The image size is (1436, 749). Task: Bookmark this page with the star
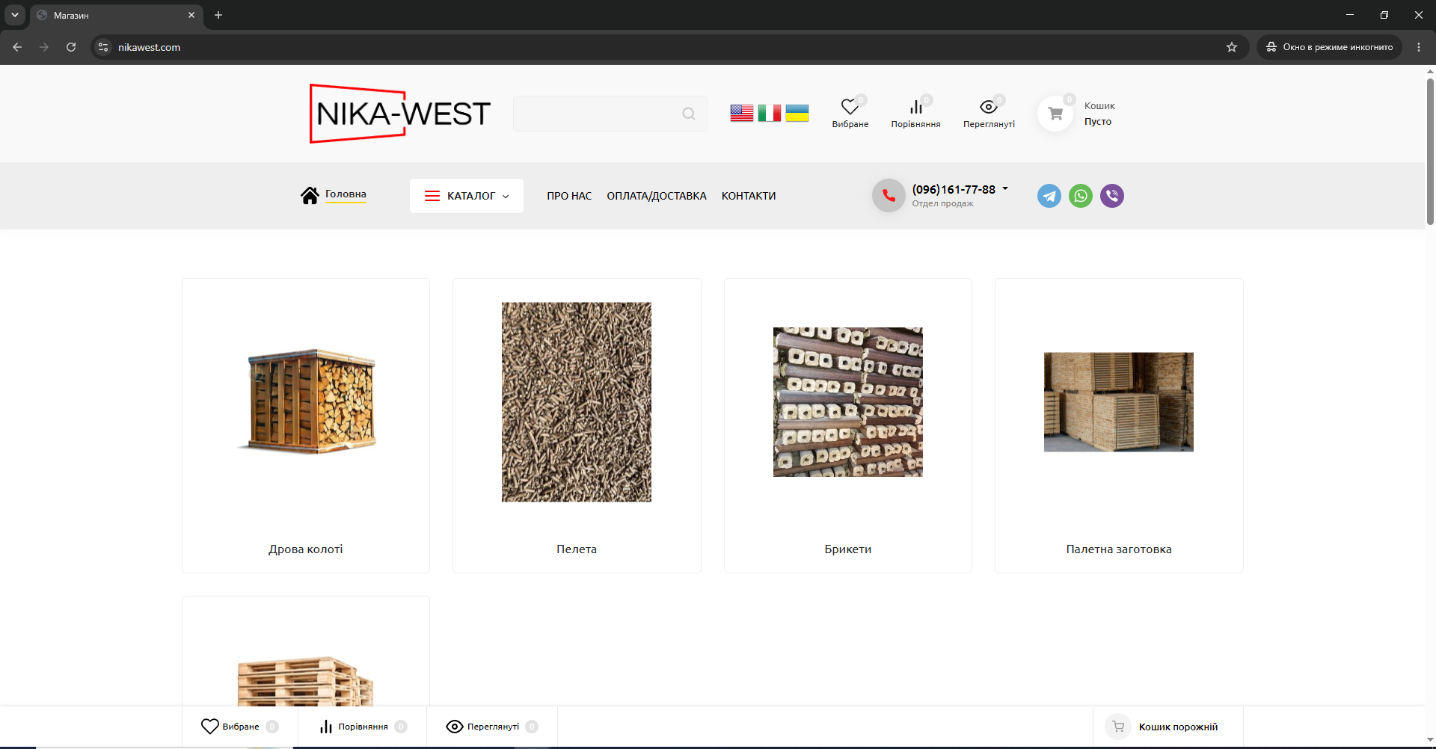[1232, 47]
